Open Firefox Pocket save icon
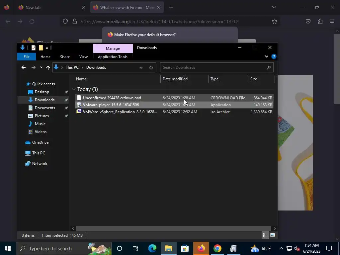 pos(308,22)
